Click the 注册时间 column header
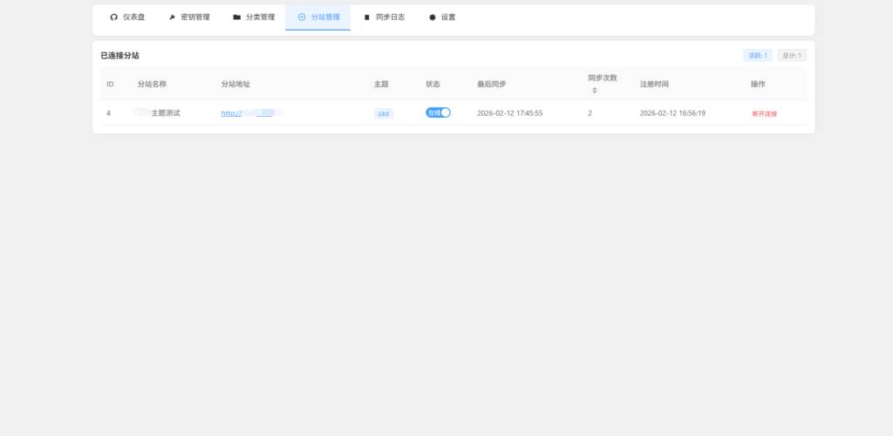893x436 pixels. click(654, 85)
